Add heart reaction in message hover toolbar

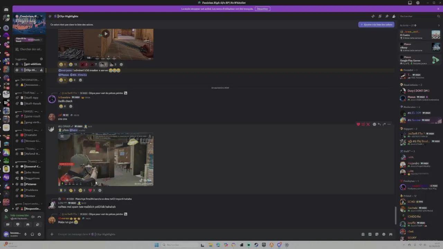coord(358,124)
